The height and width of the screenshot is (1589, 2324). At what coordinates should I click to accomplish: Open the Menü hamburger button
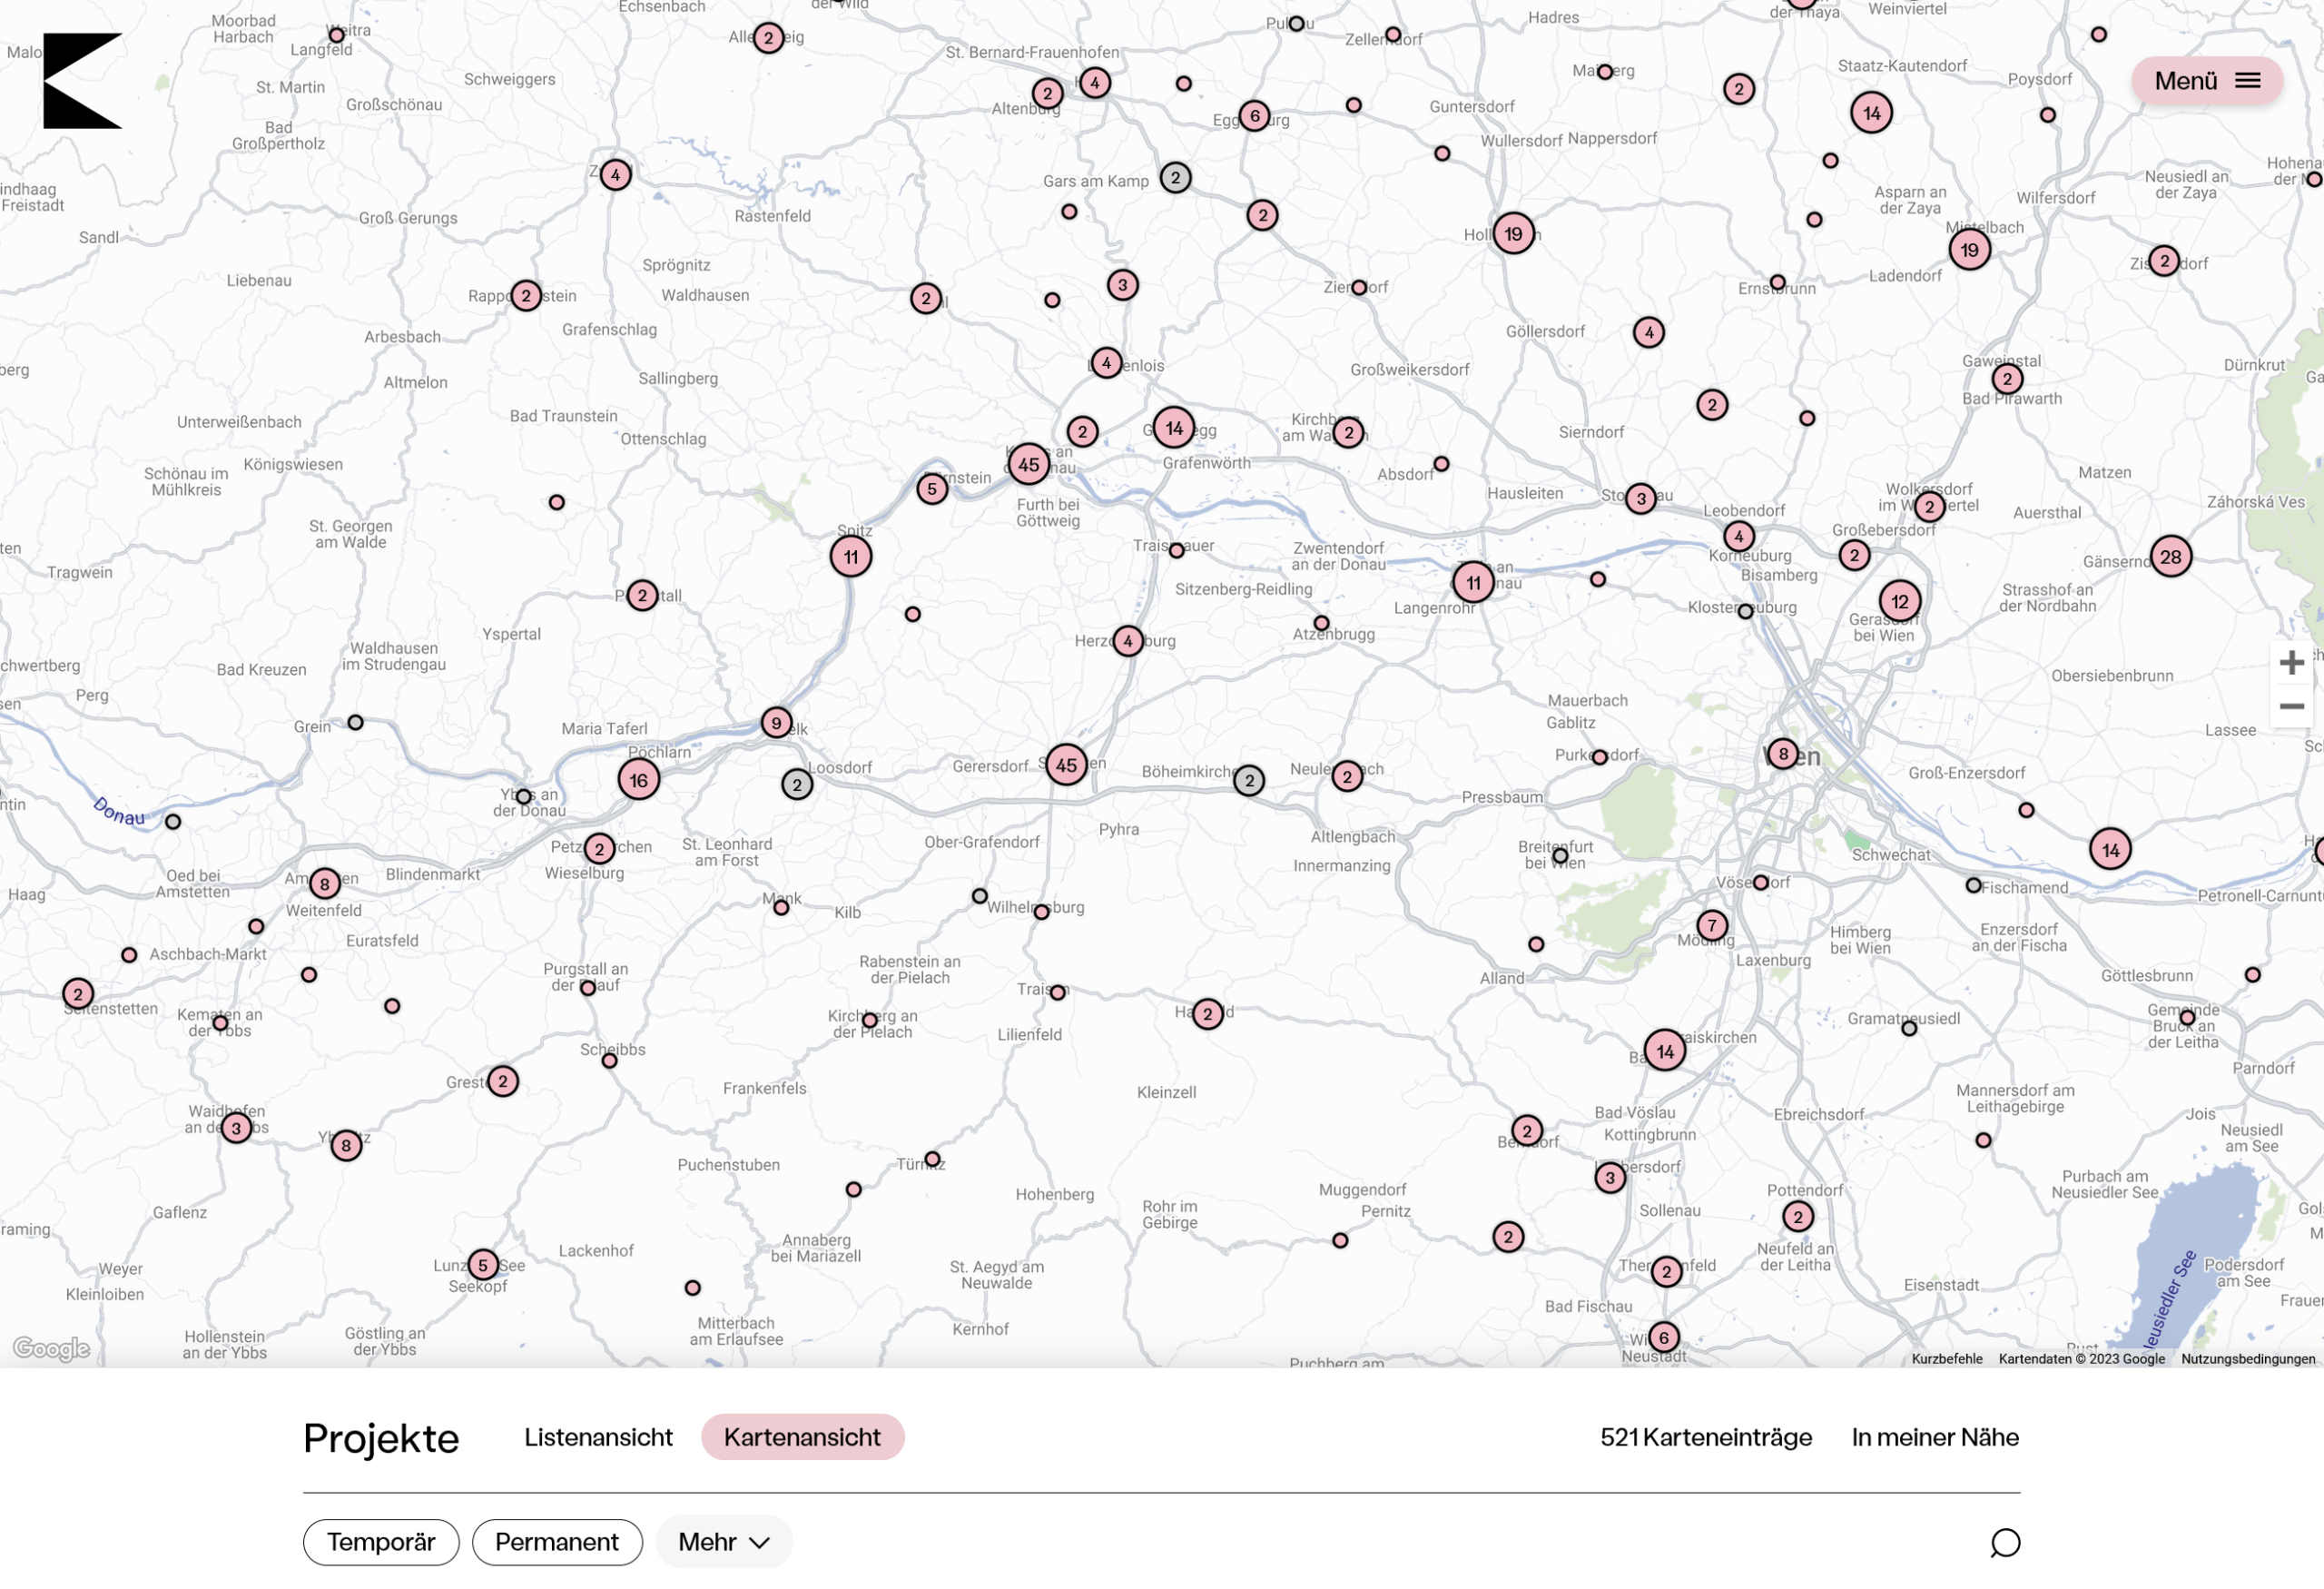click(2206, 81)
